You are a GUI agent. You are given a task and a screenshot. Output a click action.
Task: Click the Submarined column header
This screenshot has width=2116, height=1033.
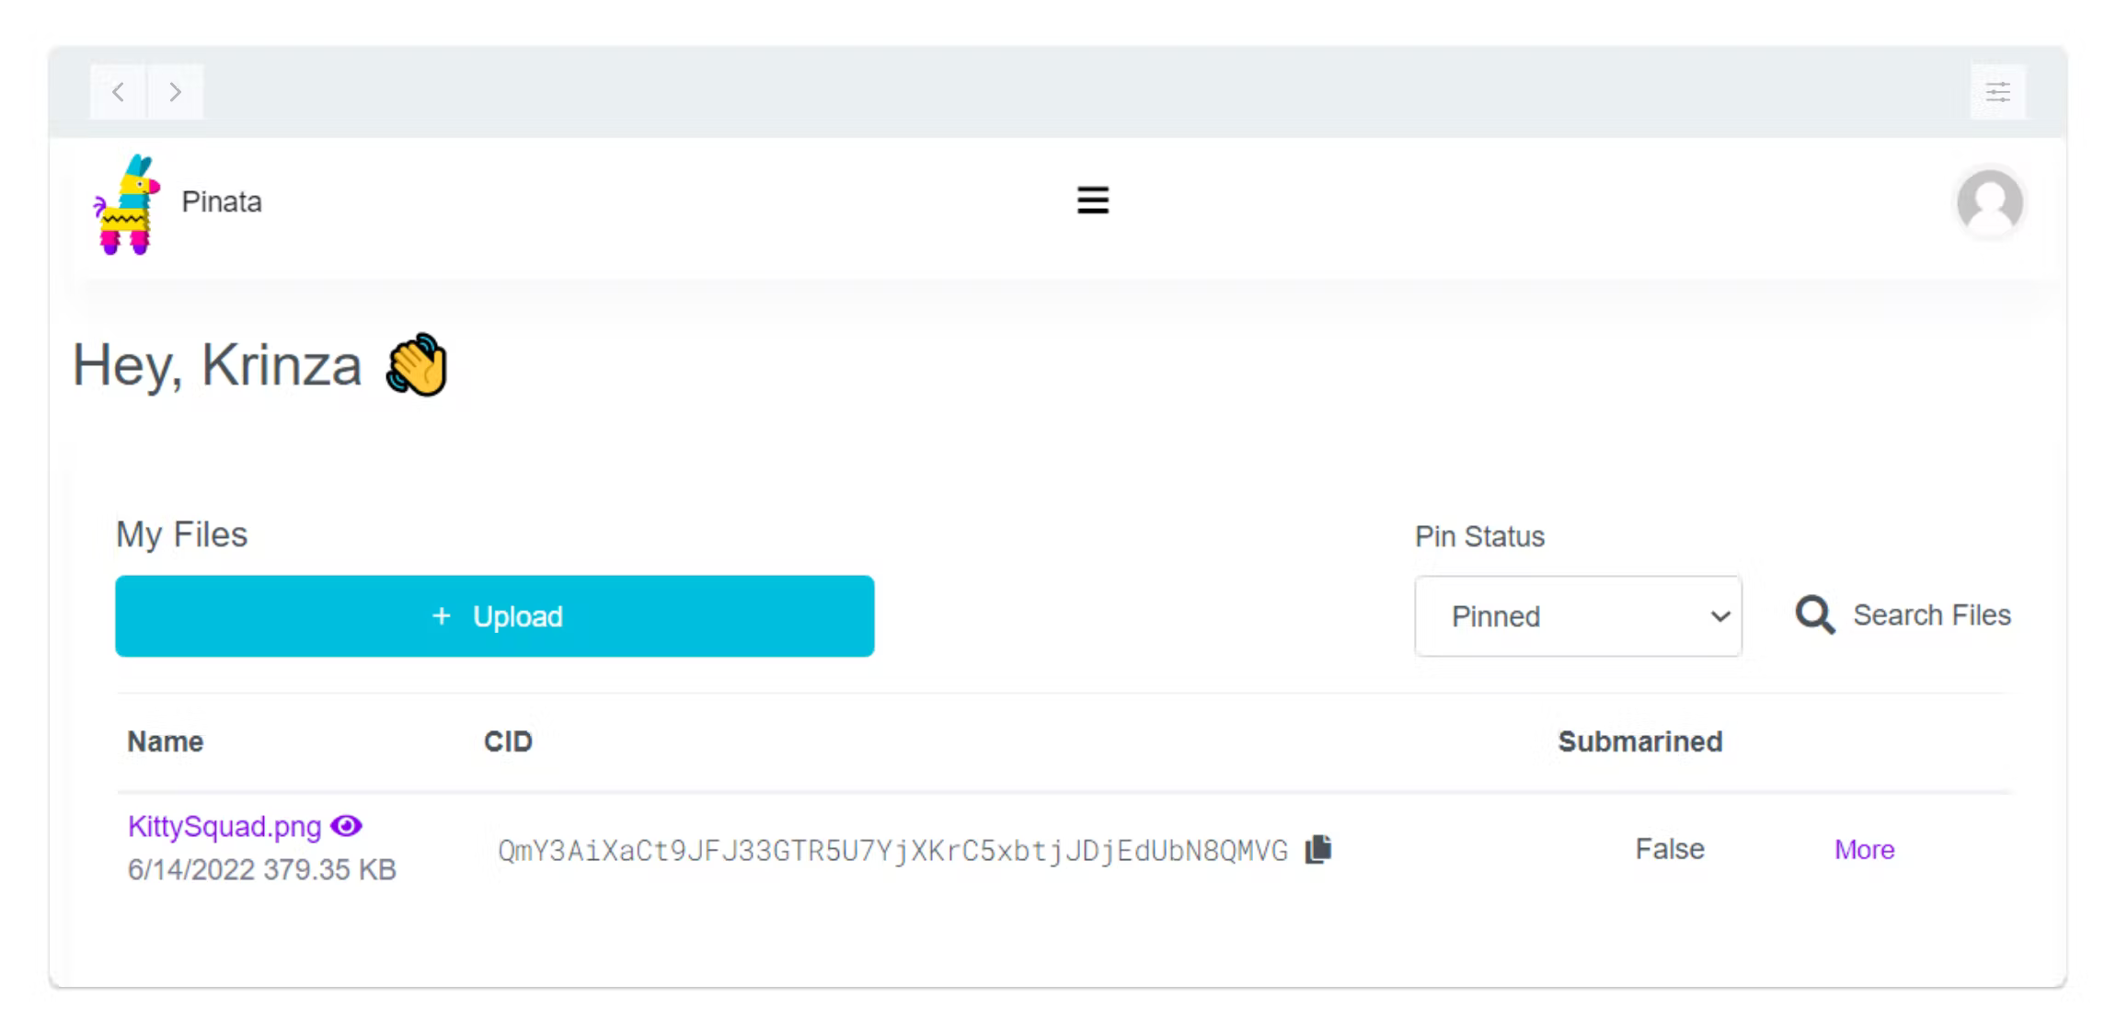1639,741
